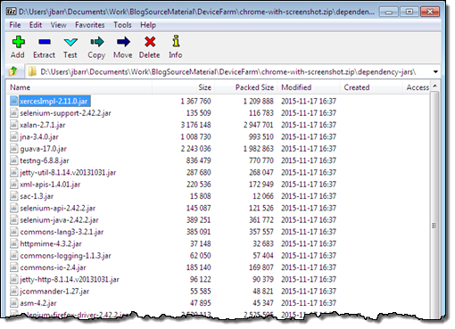455x329 pixels.
Task: Click the scrollbar up arrow
Action: [x=434, y=86]
